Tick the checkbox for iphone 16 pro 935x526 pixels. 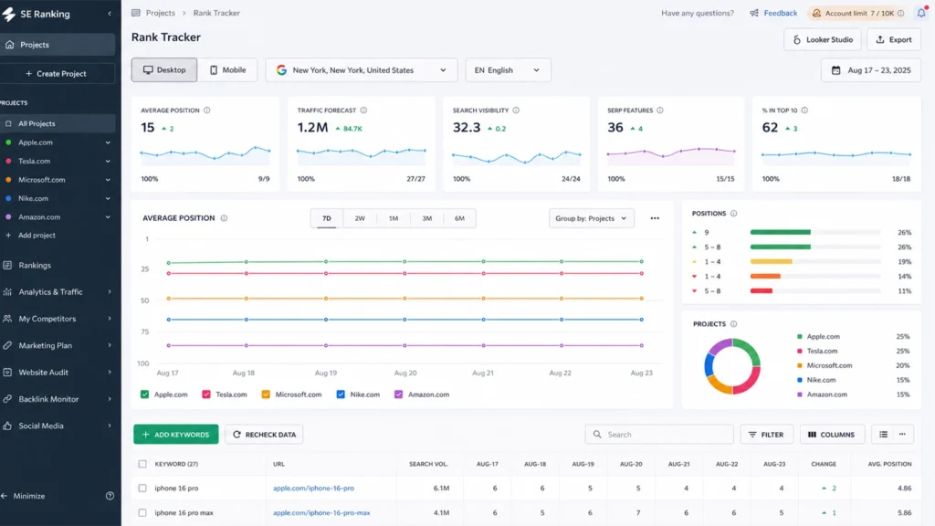point(142,489)
